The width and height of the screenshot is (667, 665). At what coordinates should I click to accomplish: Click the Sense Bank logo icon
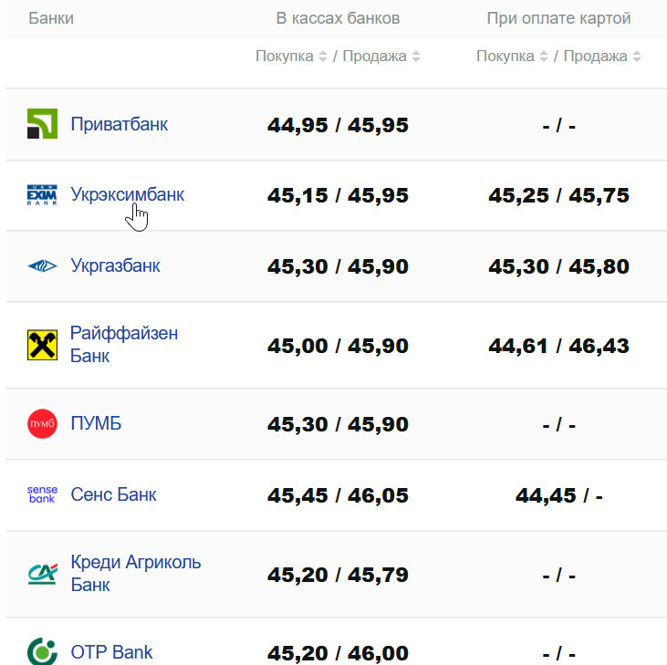coord(42,495)
